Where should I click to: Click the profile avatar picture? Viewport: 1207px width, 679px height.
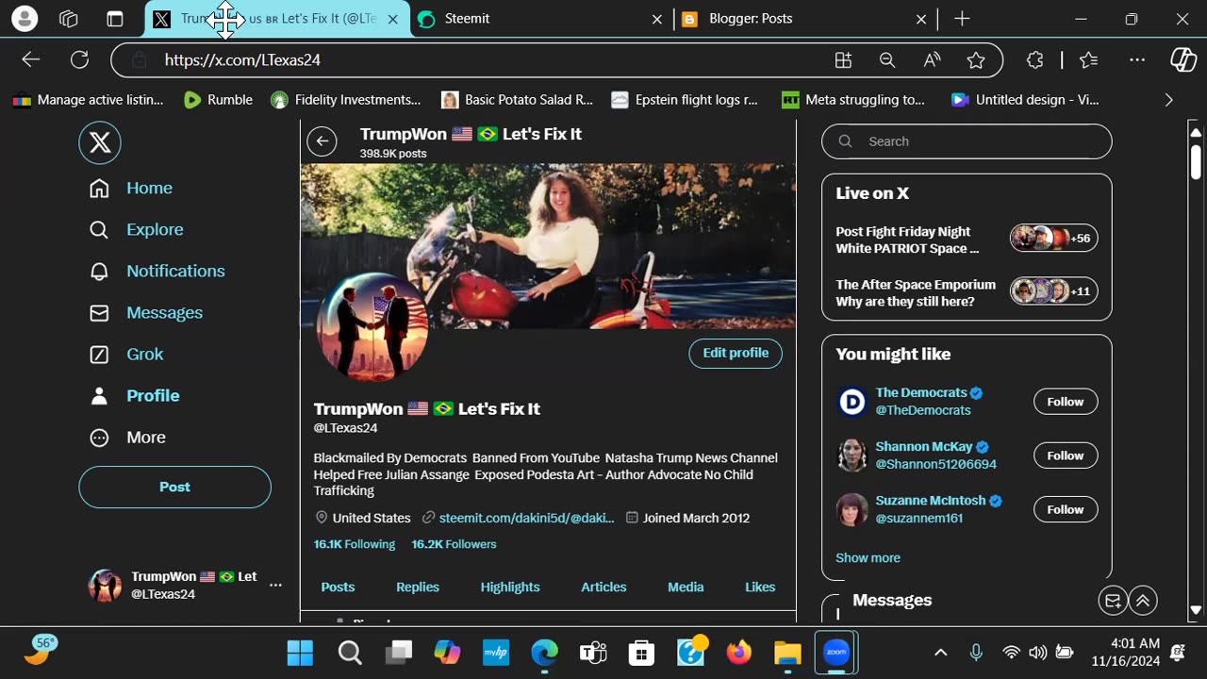coord(373,327)
